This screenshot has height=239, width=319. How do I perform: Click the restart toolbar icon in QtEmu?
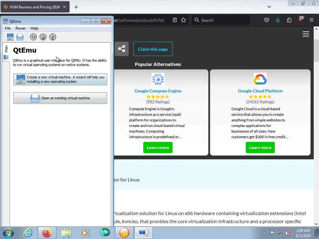tap(53, 37)
